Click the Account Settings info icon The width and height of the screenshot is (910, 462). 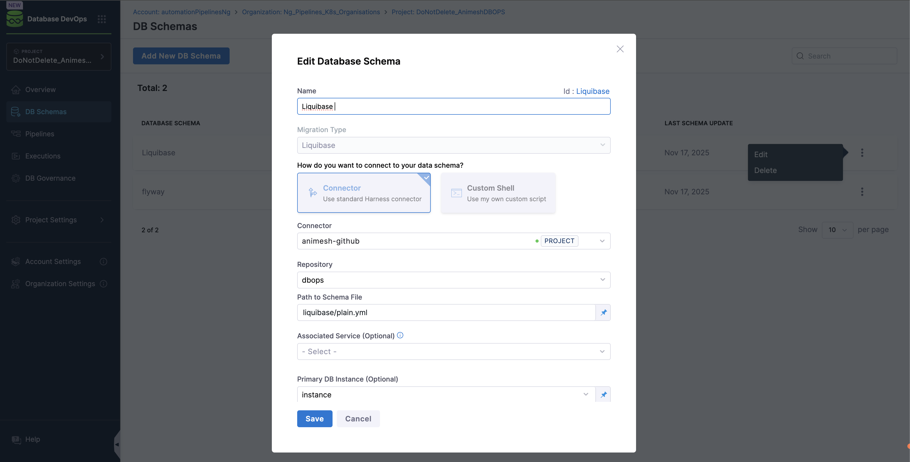point(103,262)
